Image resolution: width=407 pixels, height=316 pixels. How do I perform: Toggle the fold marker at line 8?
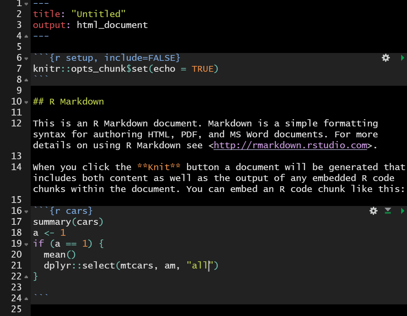(26, 79)
